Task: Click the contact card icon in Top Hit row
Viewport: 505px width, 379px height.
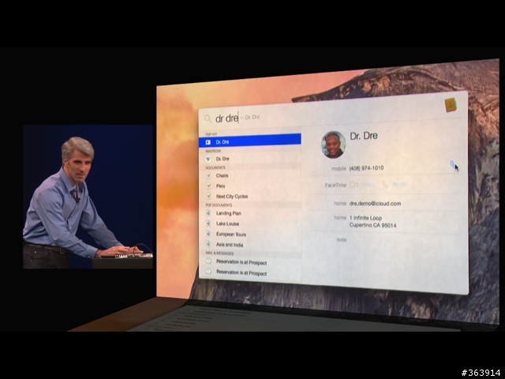Action: 208,142
